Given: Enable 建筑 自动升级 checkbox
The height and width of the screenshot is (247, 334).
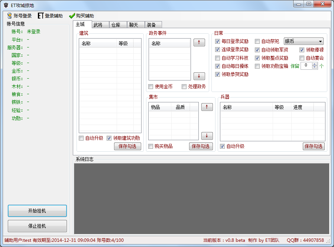Looking at the screenshot, I should tap(81, 138).
